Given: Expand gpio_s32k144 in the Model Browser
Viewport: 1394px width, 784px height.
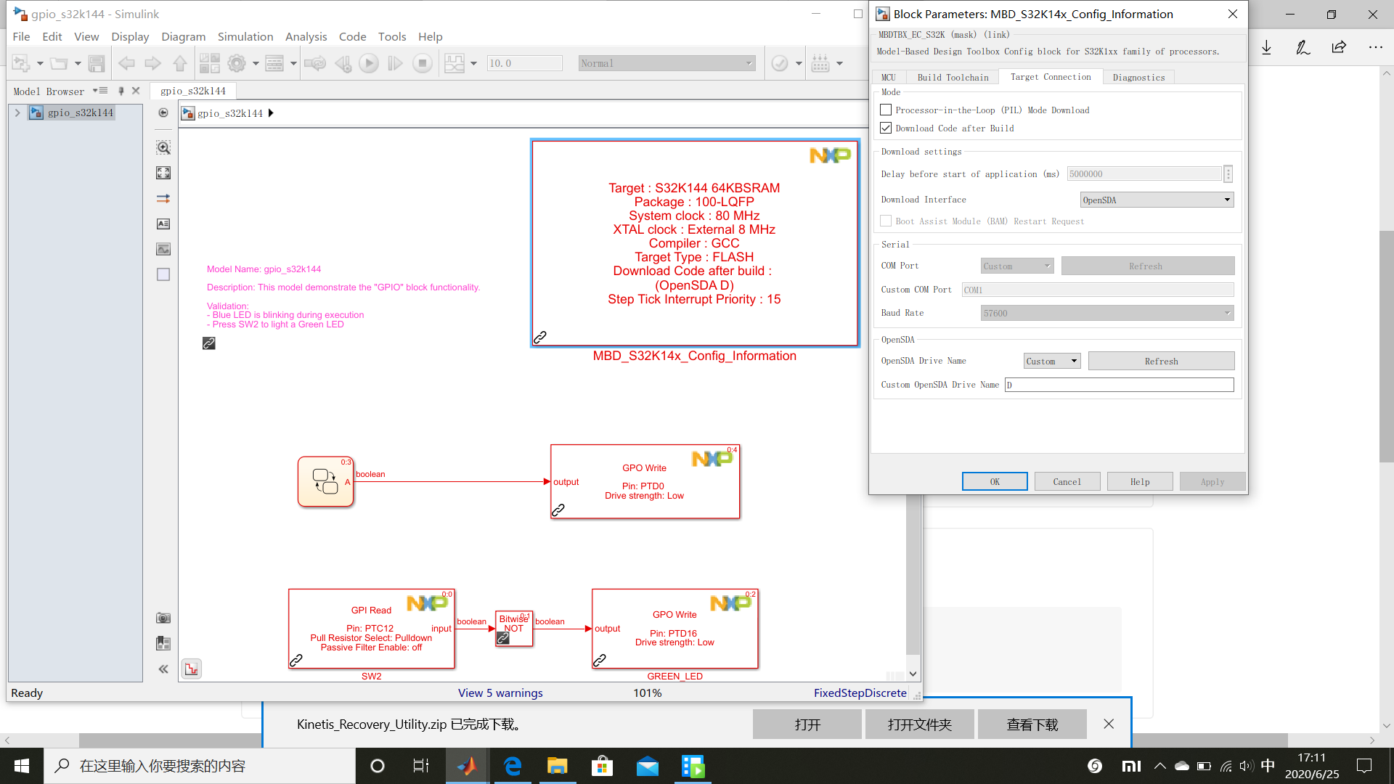Looking at the screenshot, I should tap(17, 113).
